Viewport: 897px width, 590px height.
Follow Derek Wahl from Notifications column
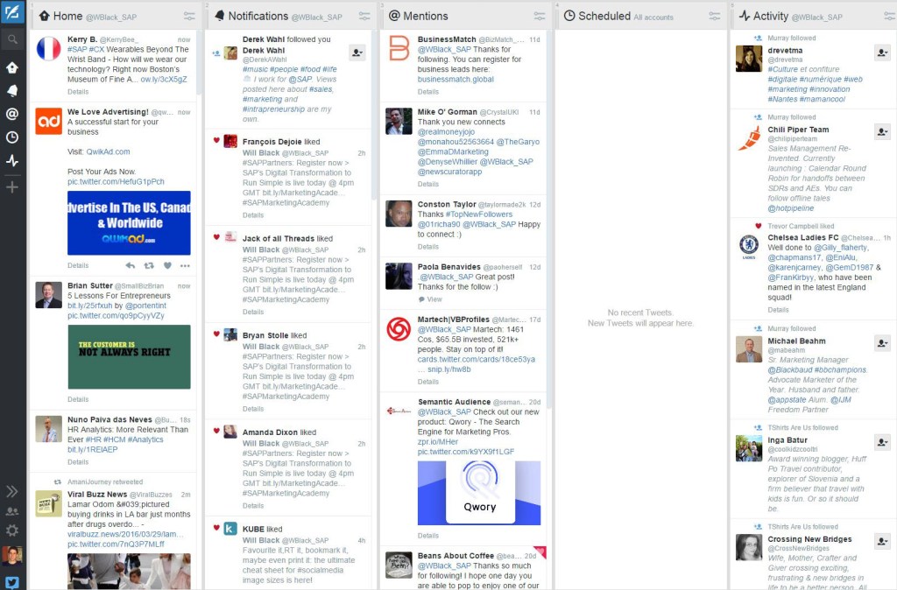357,53
